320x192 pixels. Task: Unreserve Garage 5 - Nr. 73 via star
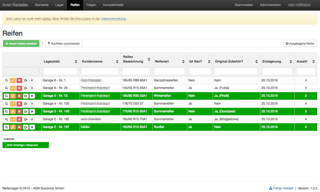[32, 96]
